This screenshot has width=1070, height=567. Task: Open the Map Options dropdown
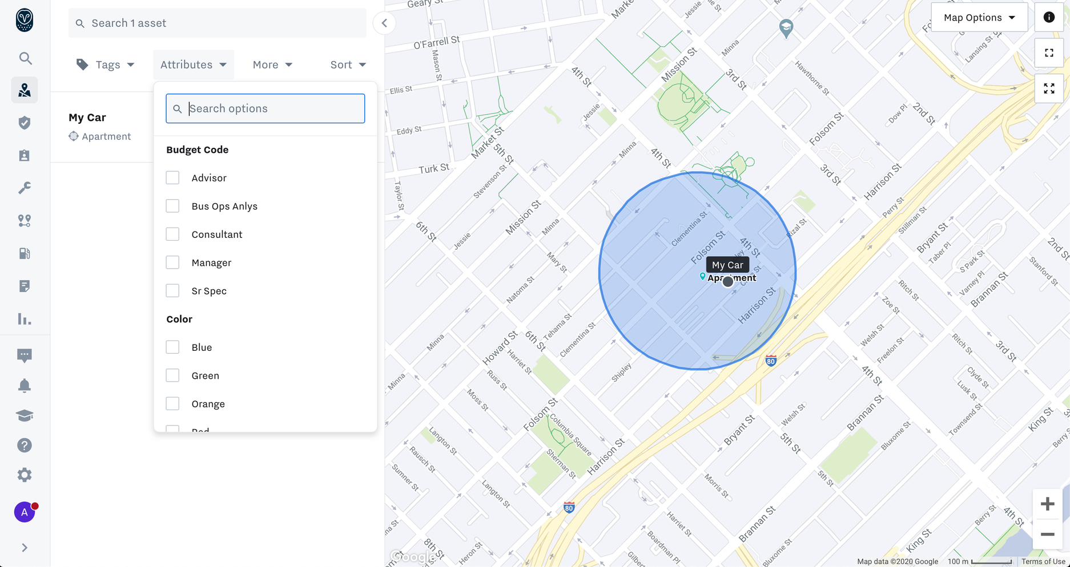coord(979,17)
